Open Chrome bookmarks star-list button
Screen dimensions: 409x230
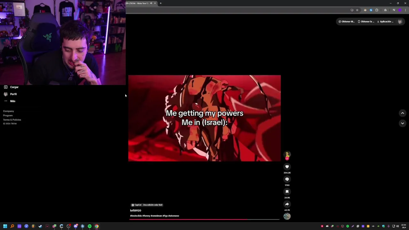[385, 10]
